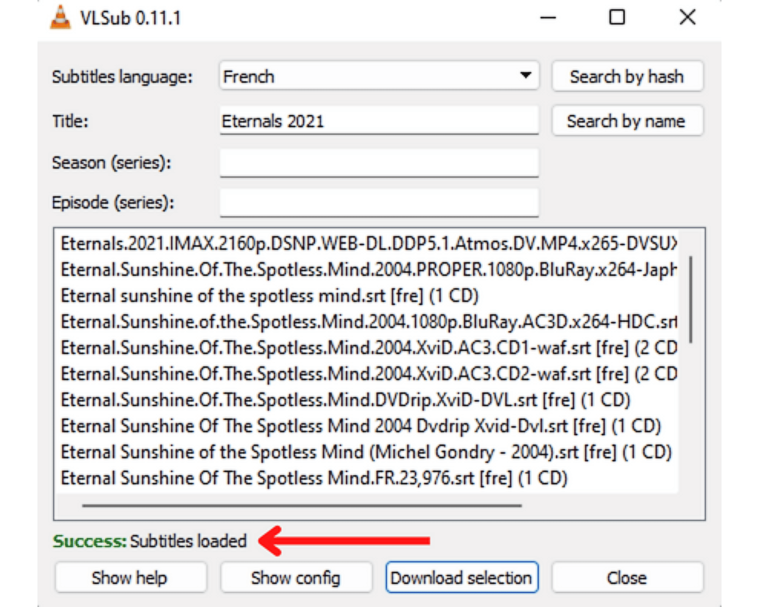Select the 1080p.BluRay.AC3D.x264-HDC subtitle entry
Screen dimensions: 759x607
click(368, 322)
